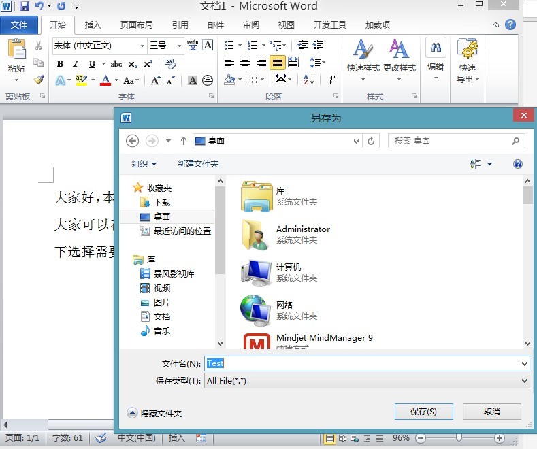Toggle Superscript formatting
Screen dimensions: 537x449
pyautogui.click(x=148, y=64)
